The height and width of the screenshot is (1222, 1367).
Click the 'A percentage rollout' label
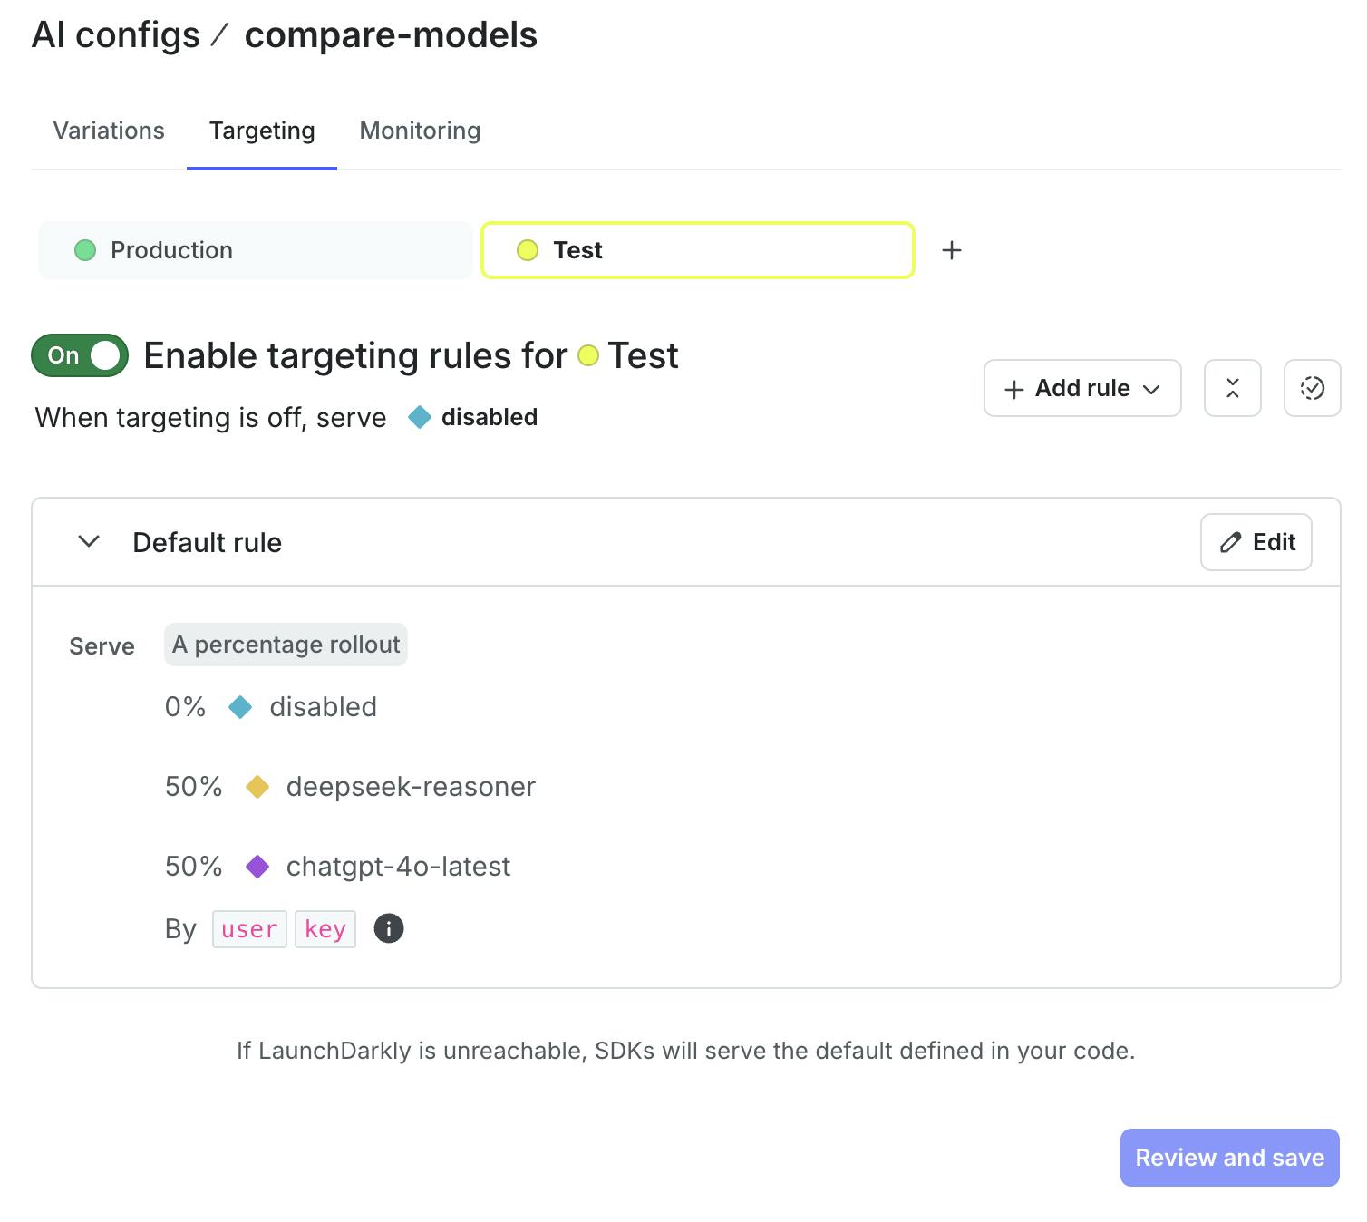pyautogui.click(x=286, y=645)
